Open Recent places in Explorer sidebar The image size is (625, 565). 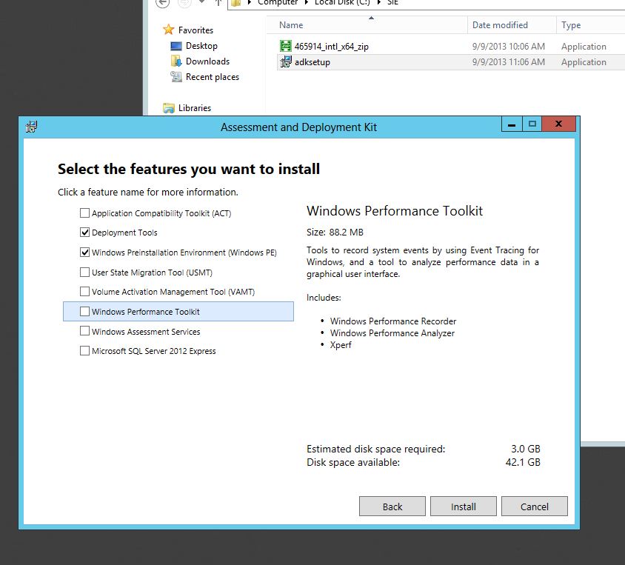pos(212,77)
